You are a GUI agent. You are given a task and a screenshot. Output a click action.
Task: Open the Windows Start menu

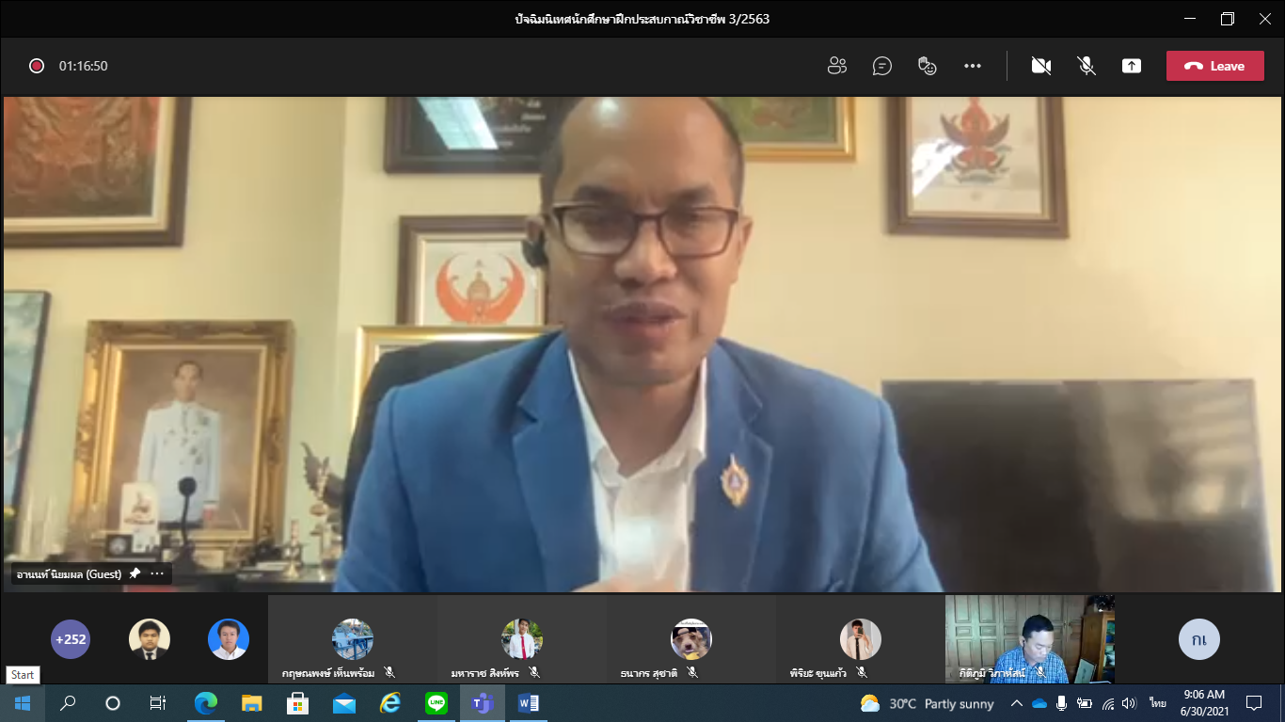point(22,703)
